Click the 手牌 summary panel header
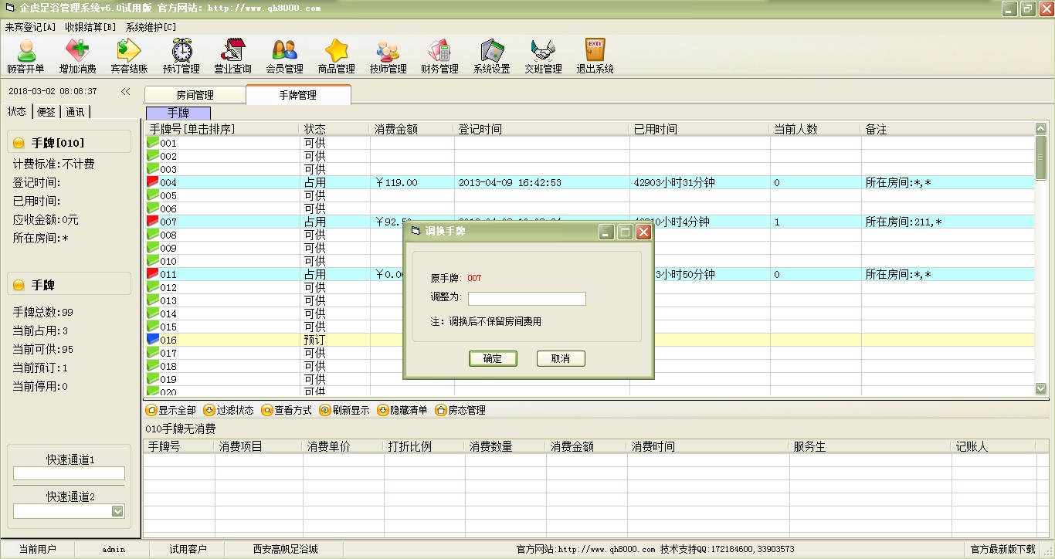 pyautogui.click(x=69, y=285)
